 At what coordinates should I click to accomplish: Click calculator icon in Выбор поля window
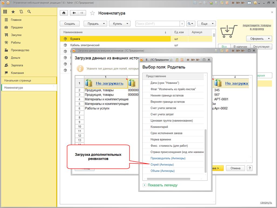[x=177, y=60]
